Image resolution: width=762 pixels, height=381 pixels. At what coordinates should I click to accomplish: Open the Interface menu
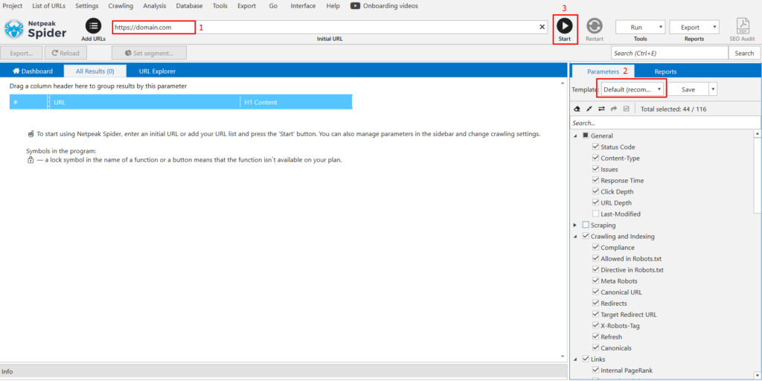303,6
